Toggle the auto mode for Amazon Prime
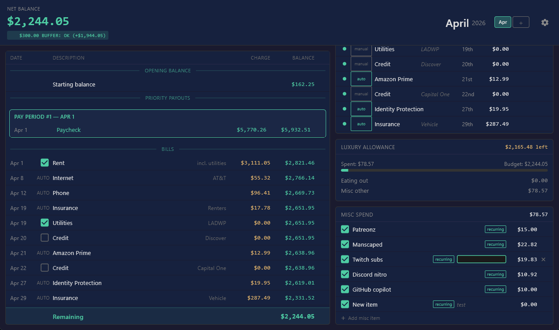 tap(361, 79)
